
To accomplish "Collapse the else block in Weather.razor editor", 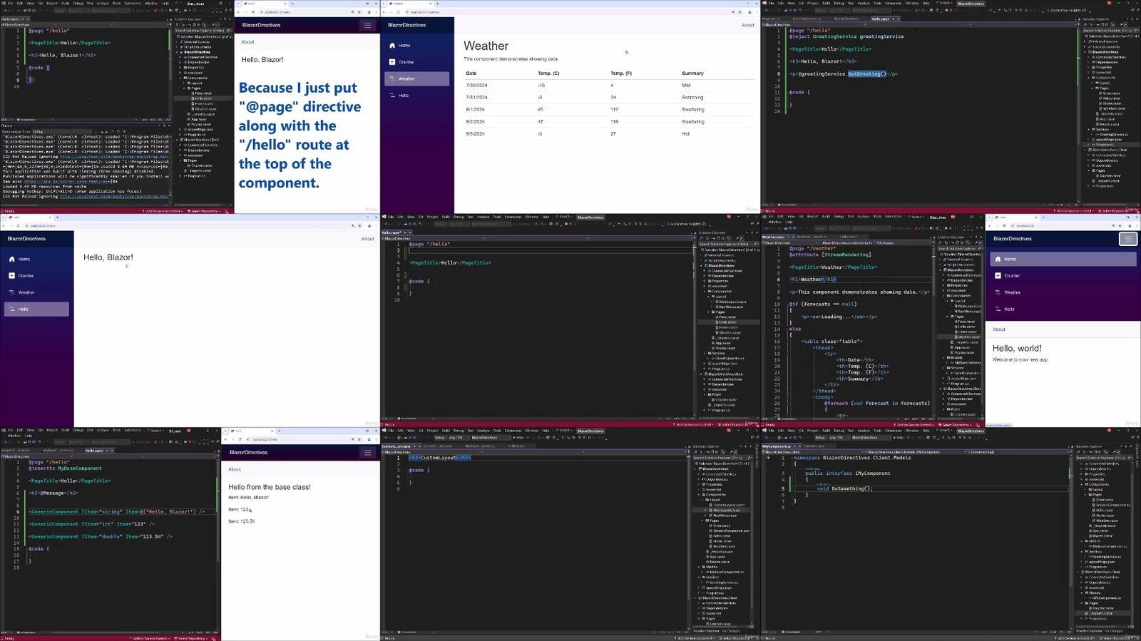I will 788,329.
